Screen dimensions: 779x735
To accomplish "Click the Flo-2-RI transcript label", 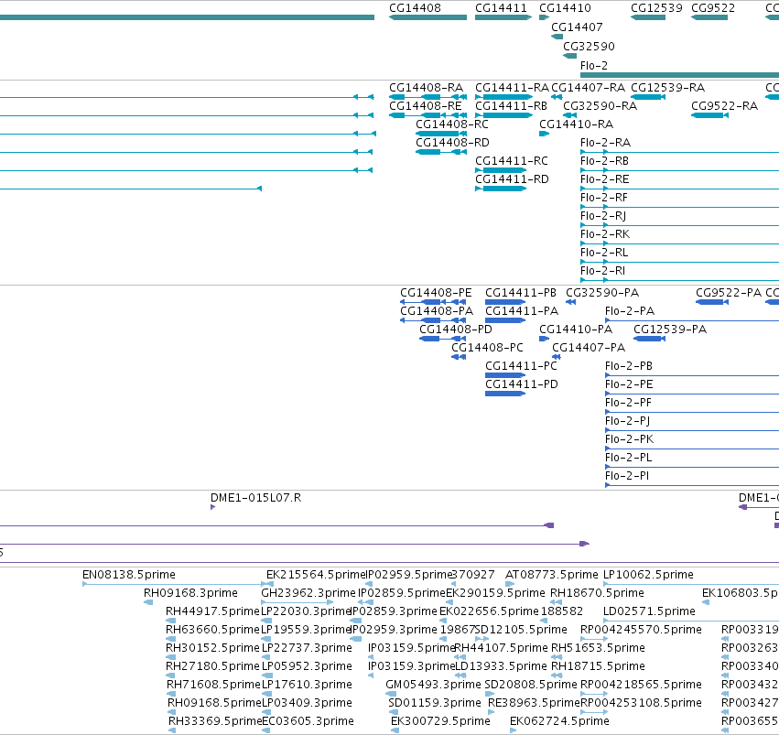I will [x=602, y=272].
